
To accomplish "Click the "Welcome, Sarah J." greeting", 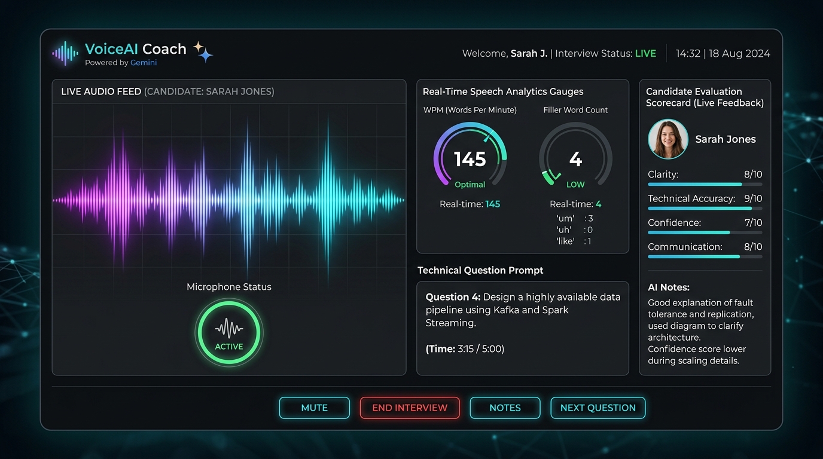I will coord(505,53).
